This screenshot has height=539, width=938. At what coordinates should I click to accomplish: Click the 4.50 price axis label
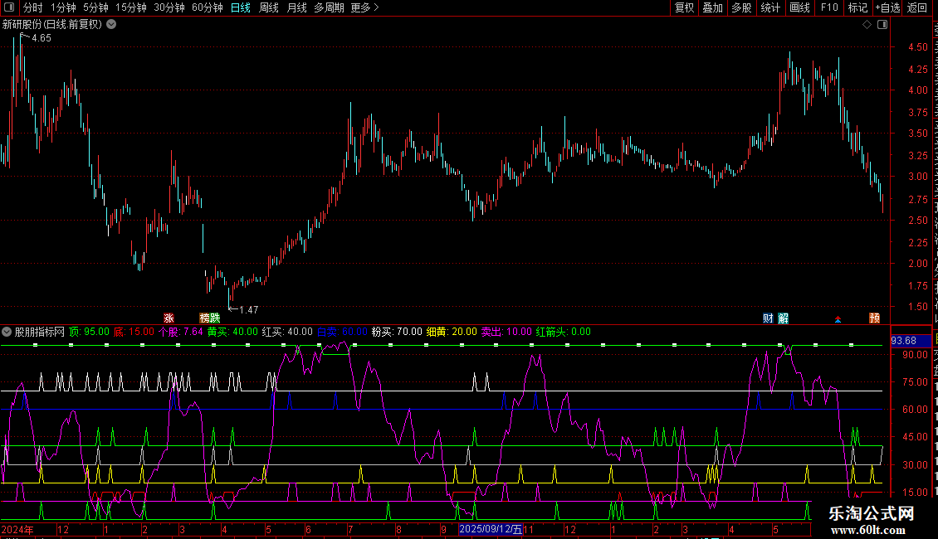coord(917,47)
